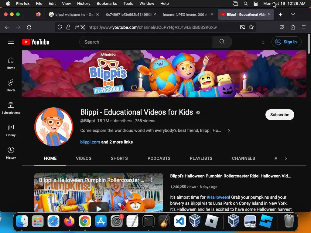Switch to the SHORTS channel tab
Image resolution: width=311 pixels, height=233 pixels.
click(119, 158)
